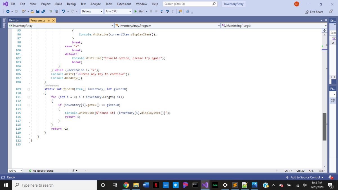Click the magnifier icon in the search box
Image resolution: width=338 pixels, height=190 pixels.
point(214,4)
